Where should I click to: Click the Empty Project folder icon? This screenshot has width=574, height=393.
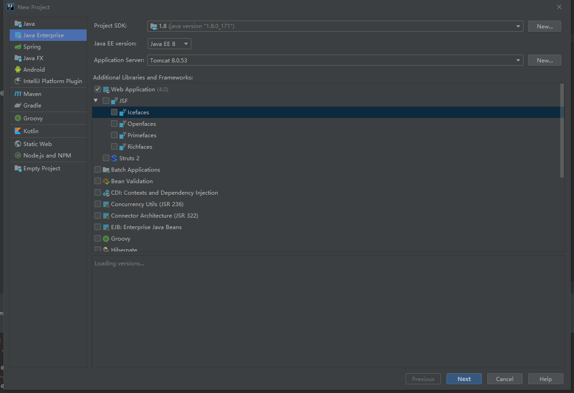[x=18, y=168]
